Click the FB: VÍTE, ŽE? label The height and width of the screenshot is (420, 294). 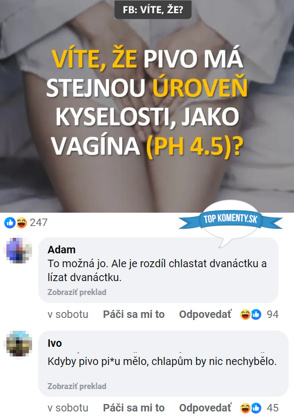pyautogui.click(x=153, y=10)
